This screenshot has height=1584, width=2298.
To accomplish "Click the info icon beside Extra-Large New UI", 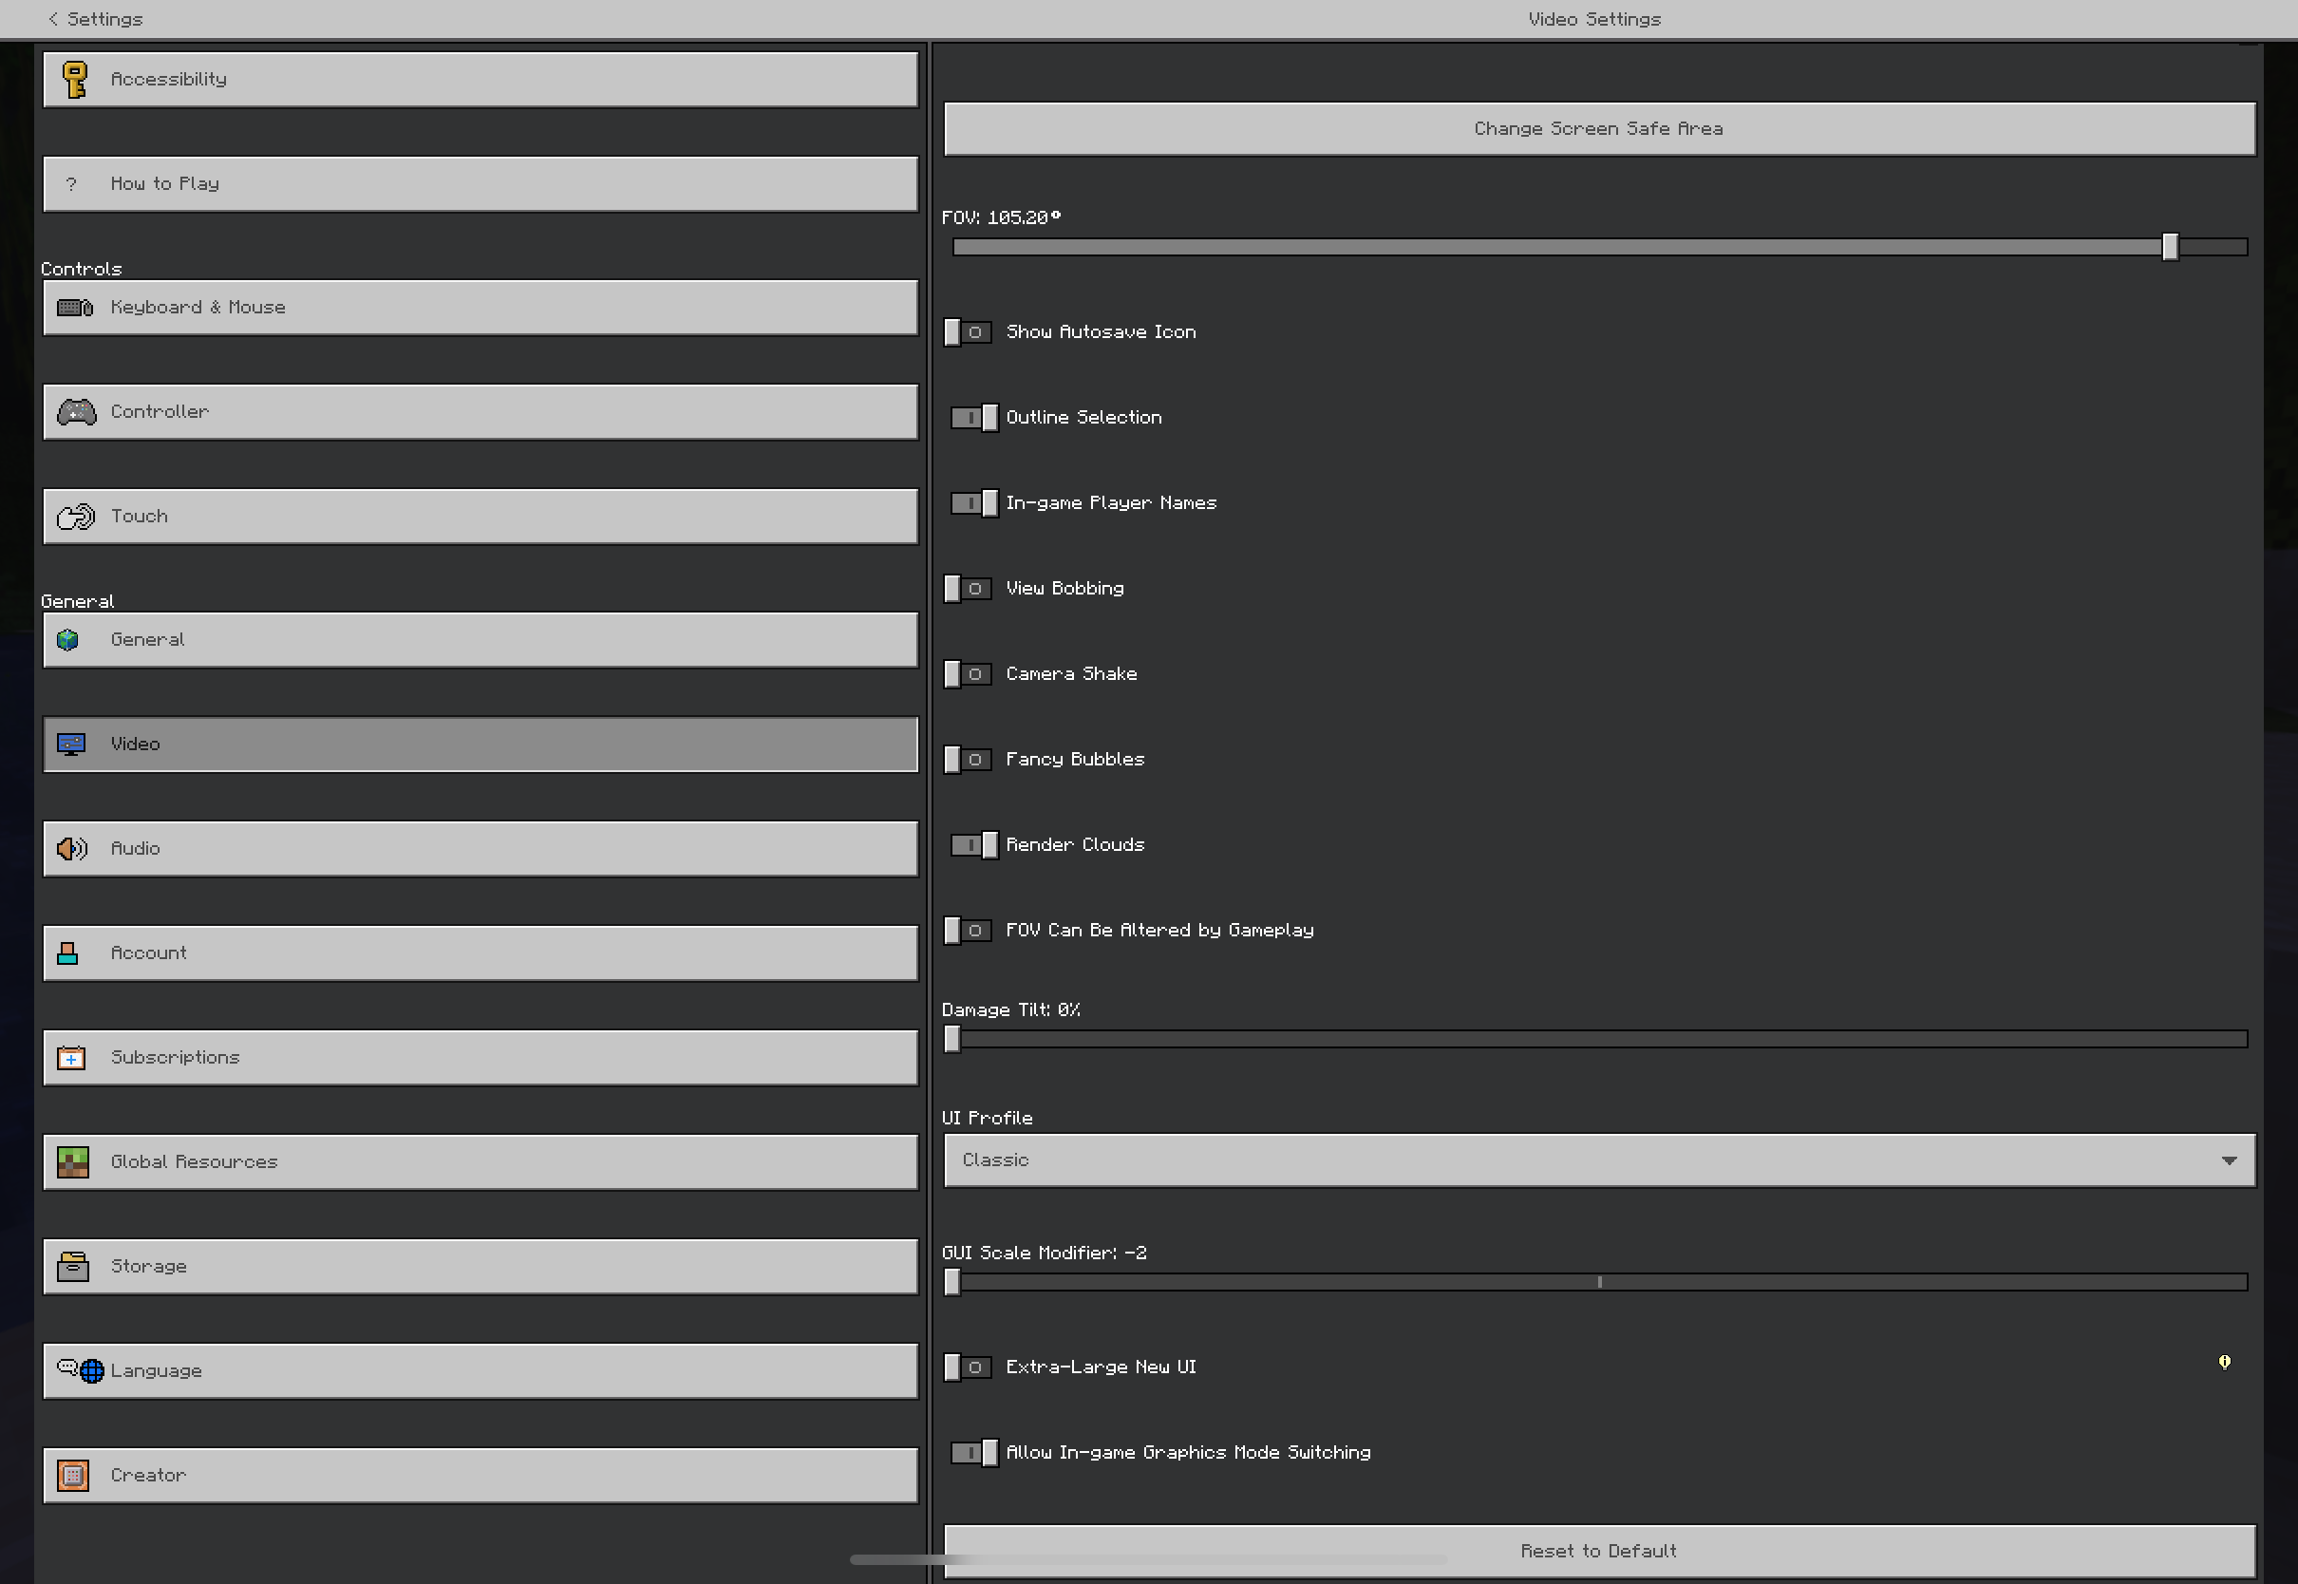I will pyautogui.click(x=2225, y=1363).
